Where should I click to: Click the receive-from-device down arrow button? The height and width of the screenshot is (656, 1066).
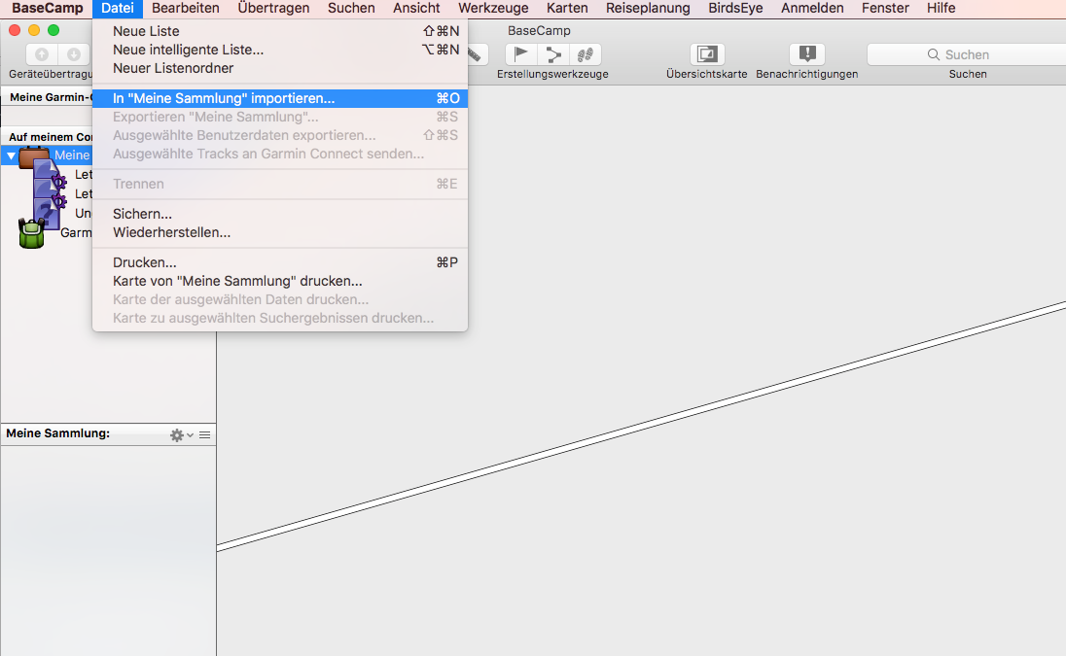click(73, 54)
